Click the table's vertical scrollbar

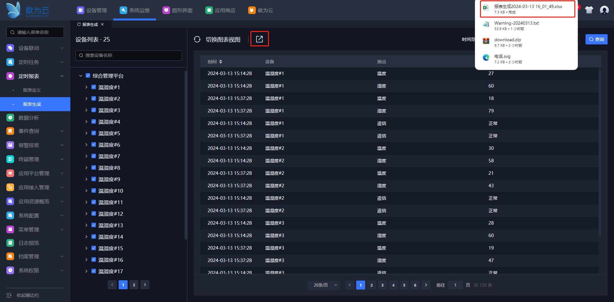600,153
